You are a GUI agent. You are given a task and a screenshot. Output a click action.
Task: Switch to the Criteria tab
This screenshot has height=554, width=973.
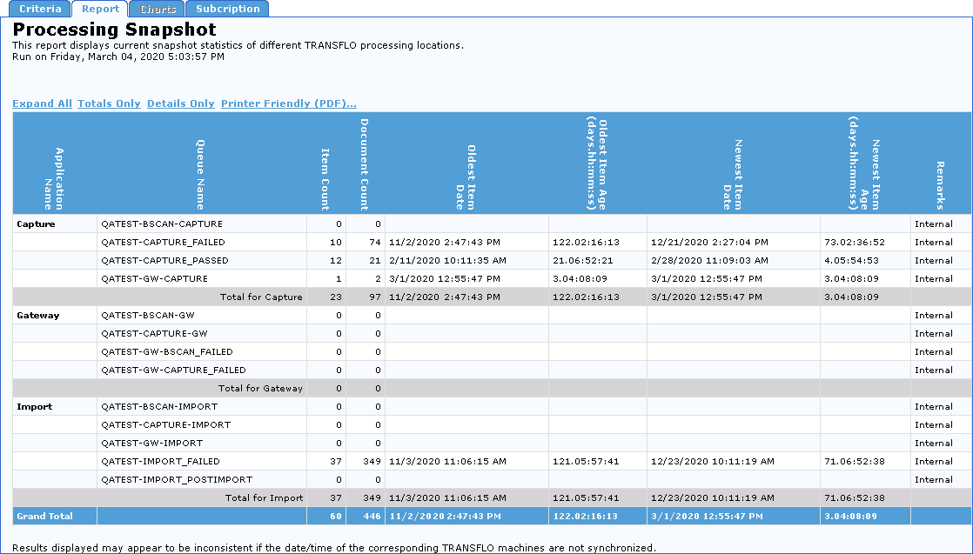(40, 9)
